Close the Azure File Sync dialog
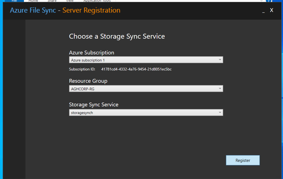The image size is (283, 179). pyautogui.click(x=272, y=10)
